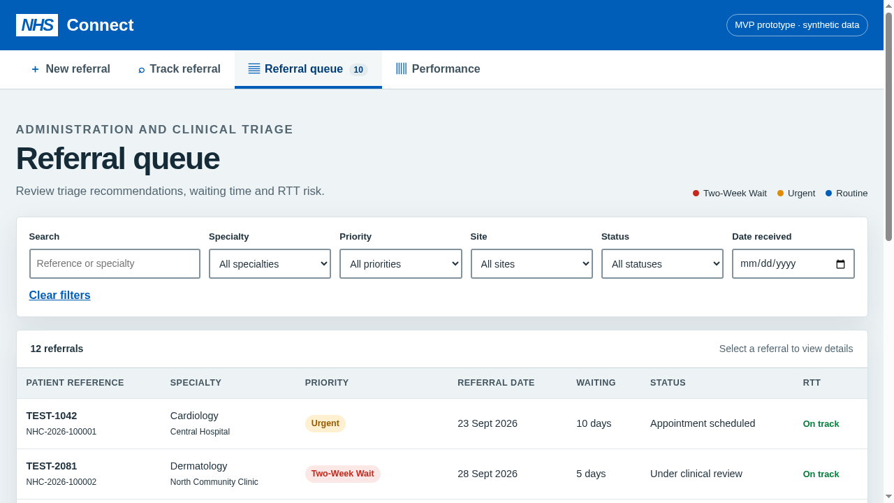The image size is (894, 503).
Task: Click the MVP prototype synthetic data badge
Action: pyautogui.click(x=797, y=25)
